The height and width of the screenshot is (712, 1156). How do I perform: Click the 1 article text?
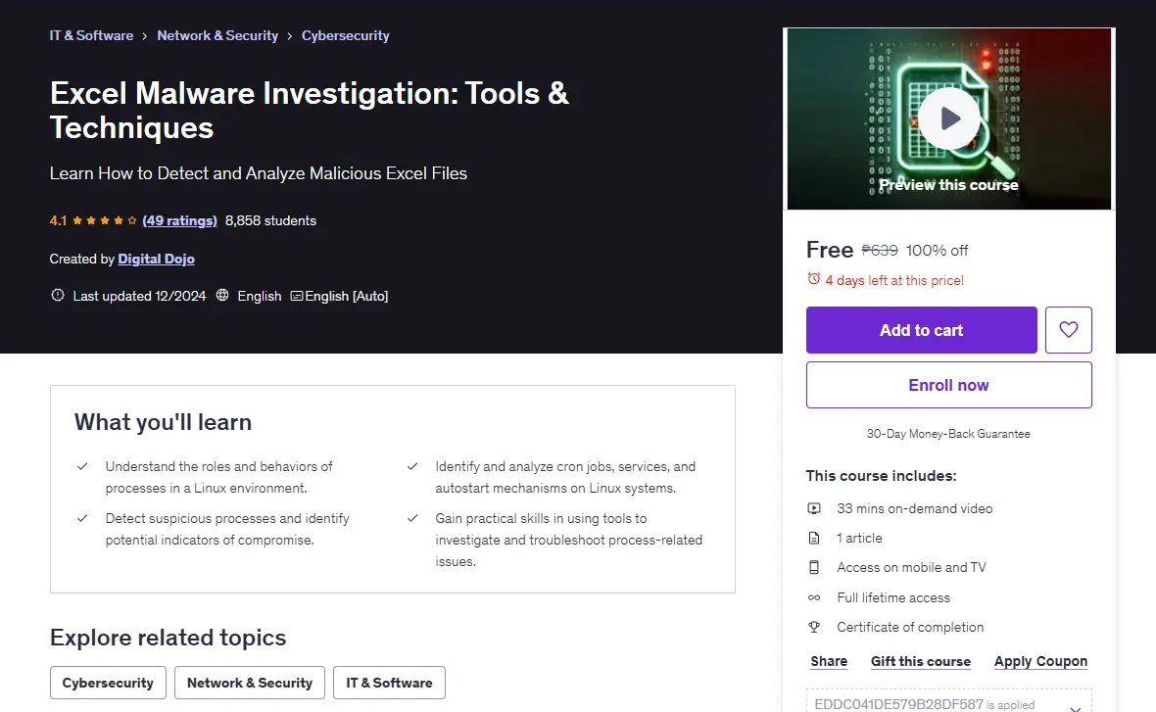click(x=859, y=538)
